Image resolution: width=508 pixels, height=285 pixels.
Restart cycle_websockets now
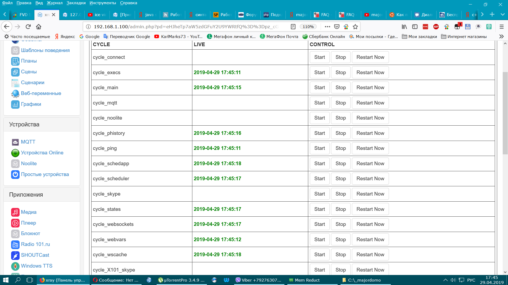[x=370, y=224]
